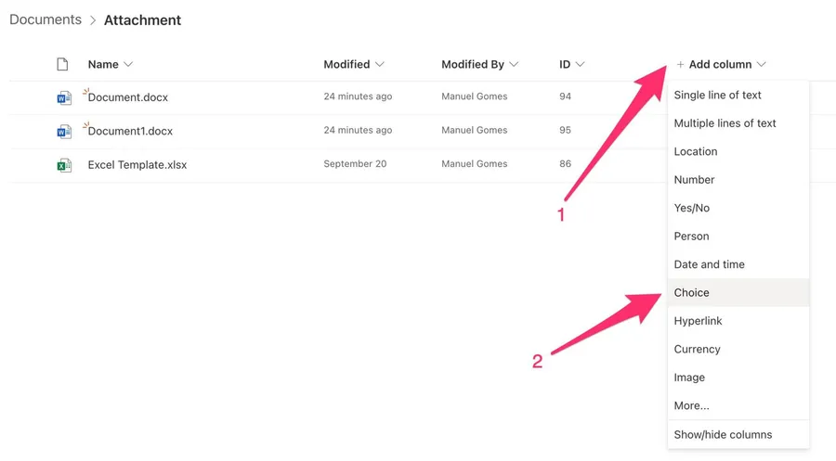Click the file type column header icon
836x461 pixels.
pos(62,65)
